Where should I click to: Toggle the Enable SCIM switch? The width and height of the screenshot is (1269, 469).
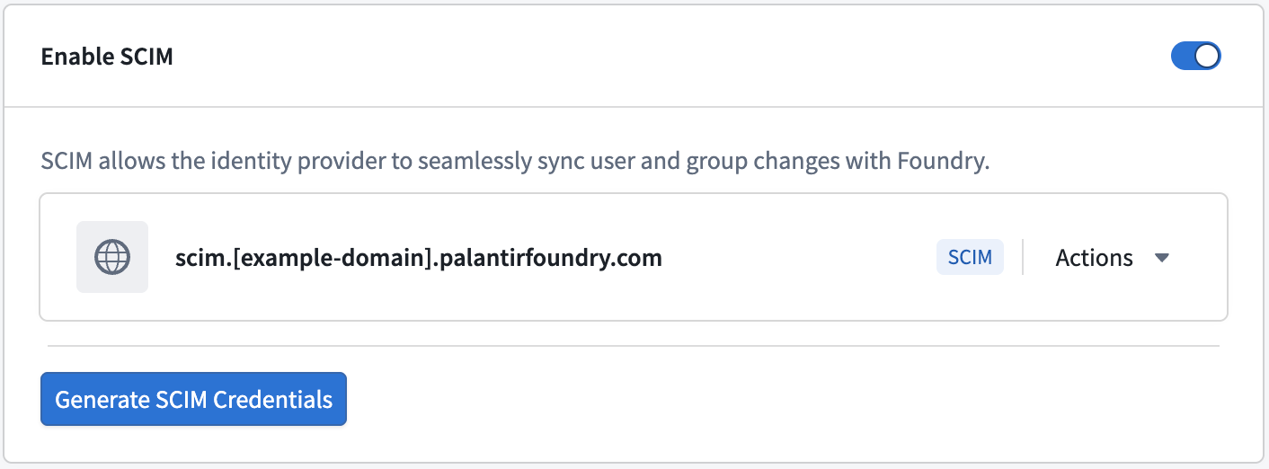point(1195,57)
